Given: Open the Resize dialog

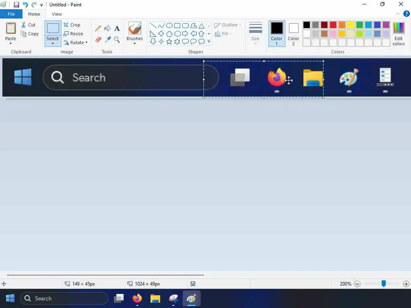Looking at the screenshot, I should pos(73,34).
